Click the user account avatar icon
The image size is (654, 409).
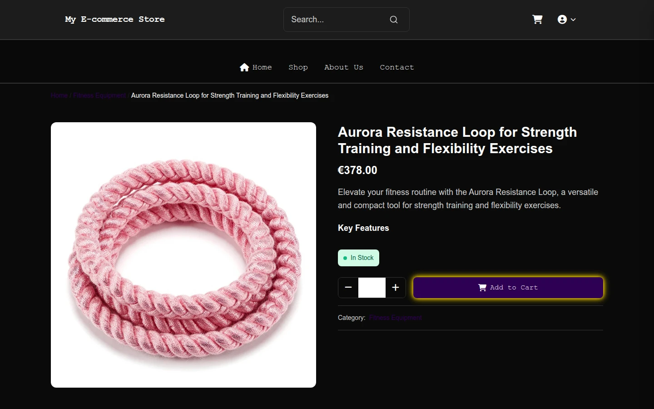[562, 20]
